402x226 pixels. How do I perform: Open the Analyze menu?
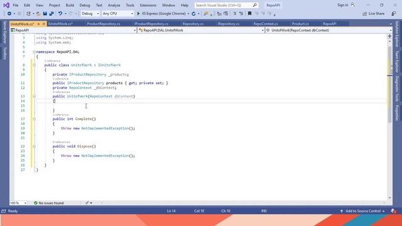114,5
